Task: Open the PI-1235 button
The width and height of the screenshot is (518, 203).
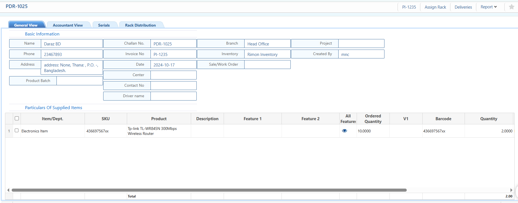Action: [x=409, y=7]
